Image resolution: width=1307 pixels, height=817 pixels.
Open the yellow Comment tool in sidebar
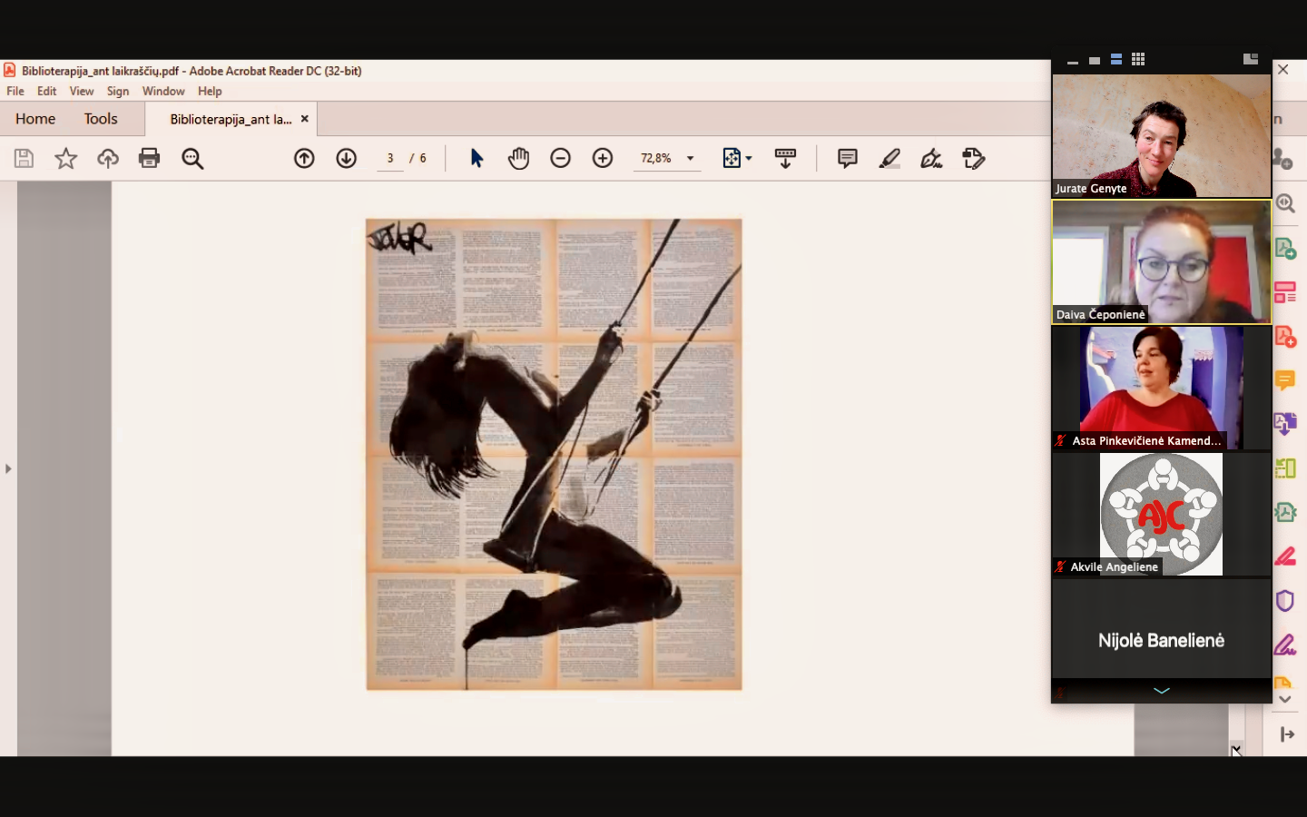(1285, 380)
